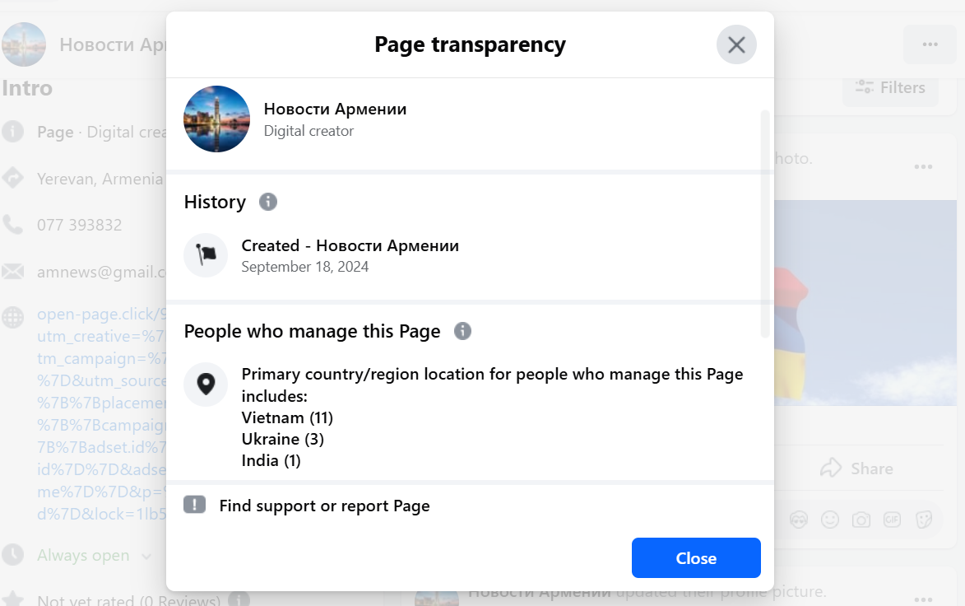Click the exclamation report icon
The height and width of the screenshot is (606, 965).
pos(194,505)
